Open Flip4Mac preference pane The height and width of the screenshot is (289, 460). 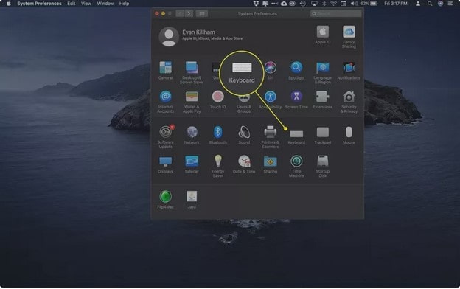pyautogui.click(x=165, y=200)
